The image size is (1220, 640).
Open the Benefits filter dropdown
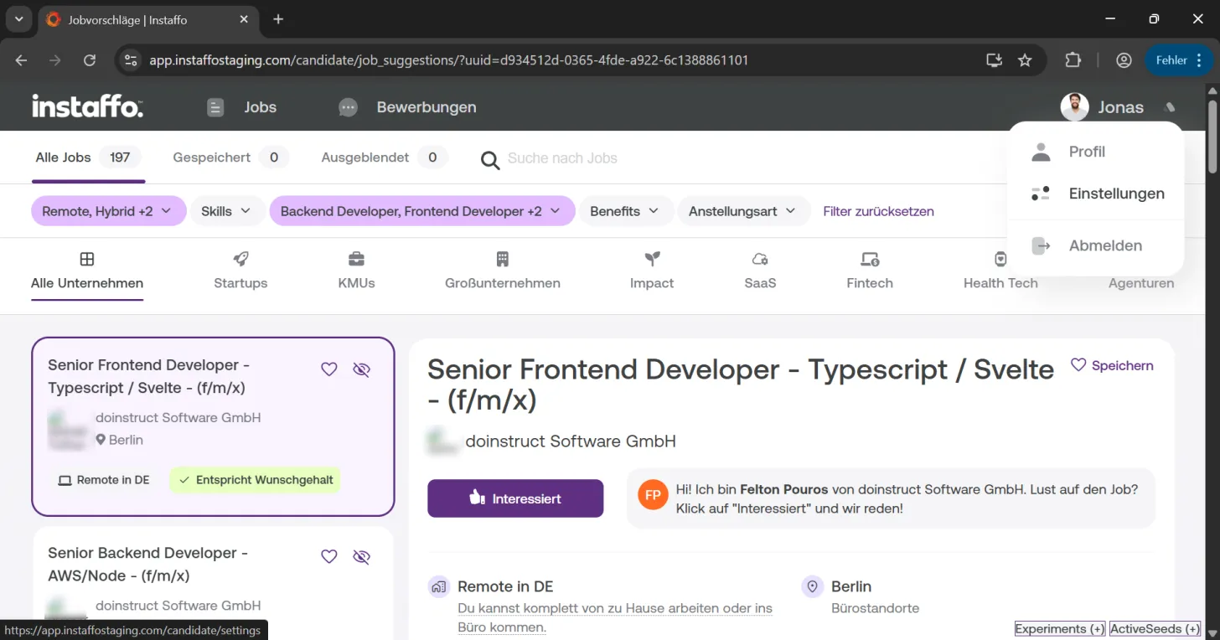pos(625,211)
